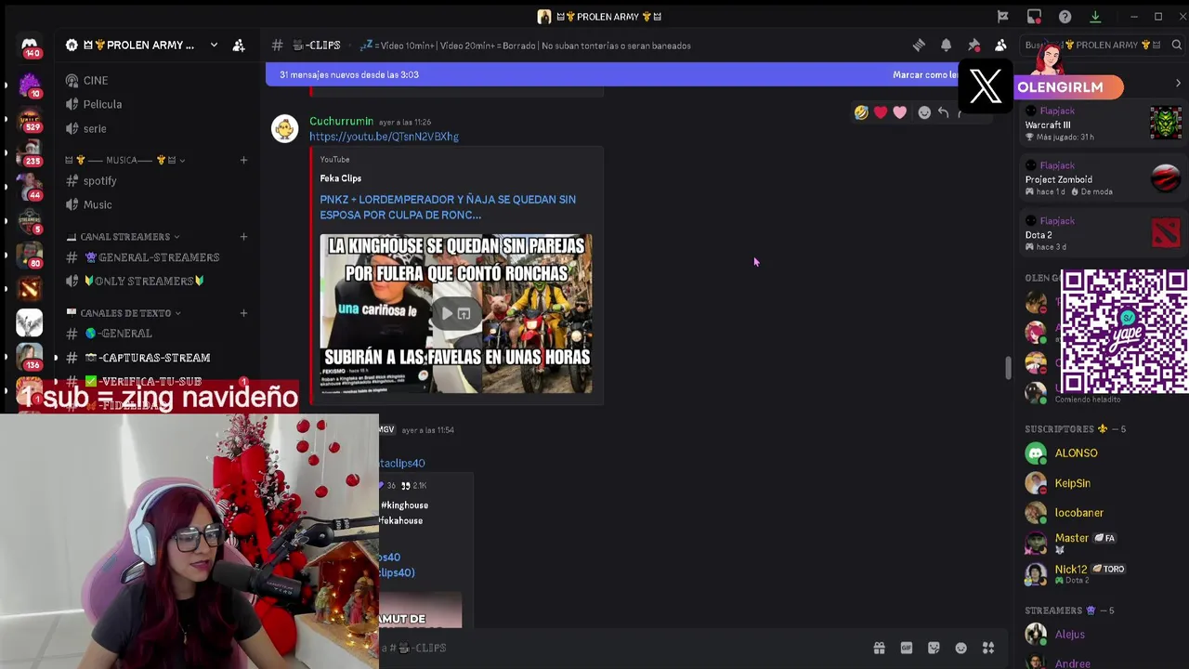Open Cuchurrumin's user profile name
1189x669 pixels.
pyautogui.click(x=341, y=121)
